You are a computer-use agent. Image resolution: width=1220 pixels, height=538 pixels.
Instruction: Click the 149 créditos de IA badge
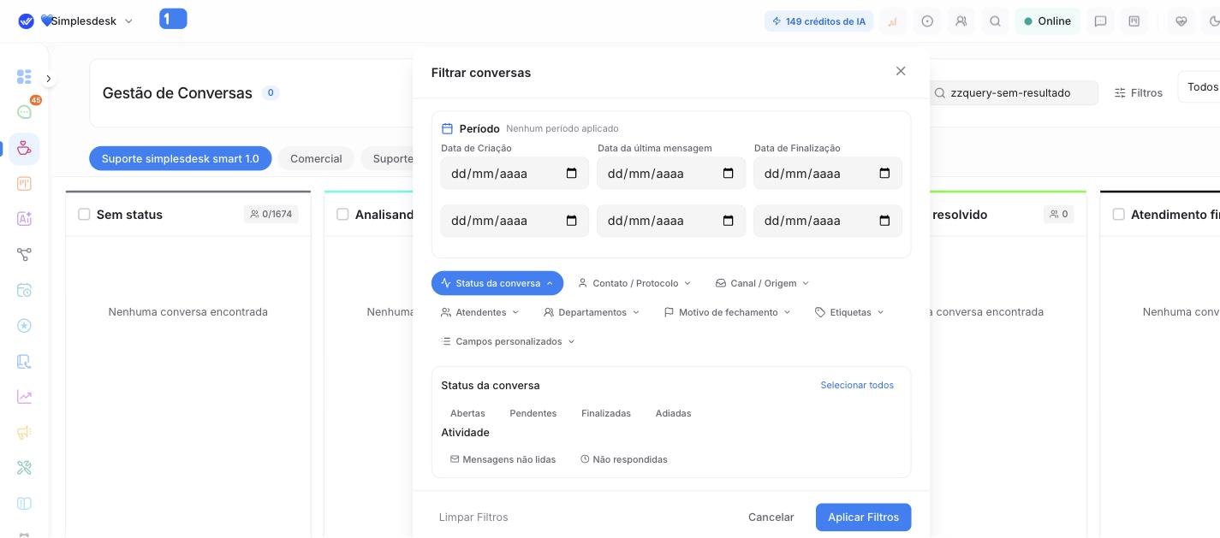click(x=818, y=21)
